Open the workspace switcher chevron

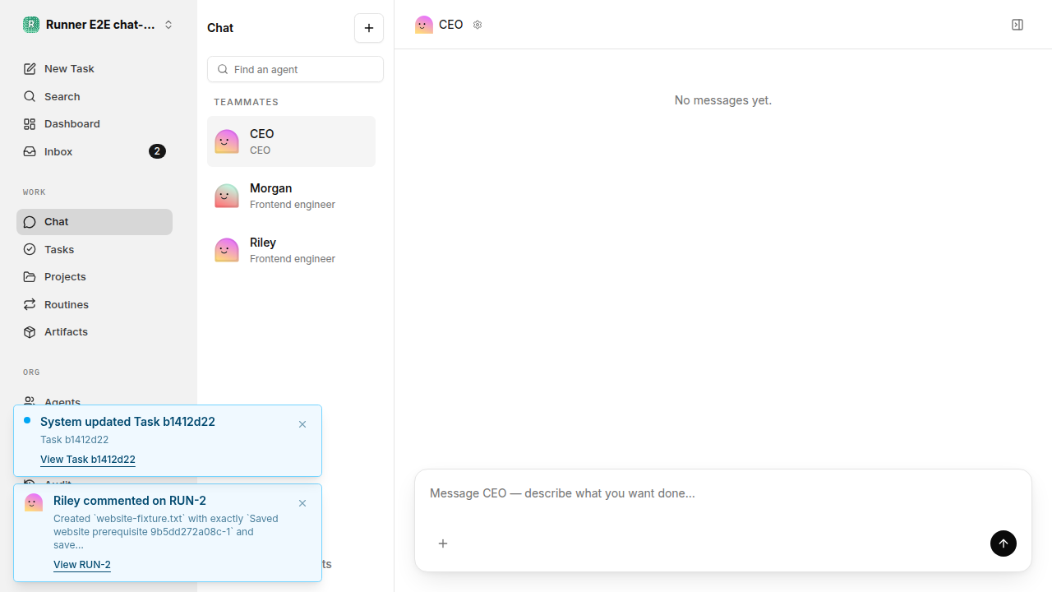point(168,25)
